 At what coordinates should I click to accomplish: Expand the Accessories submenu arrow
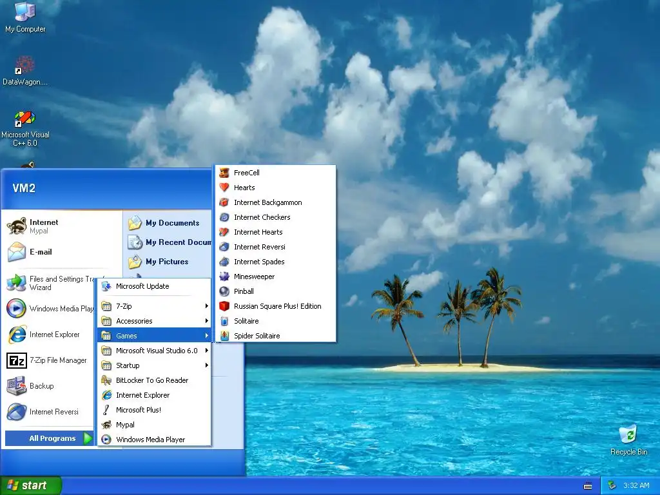coord(207,321)
